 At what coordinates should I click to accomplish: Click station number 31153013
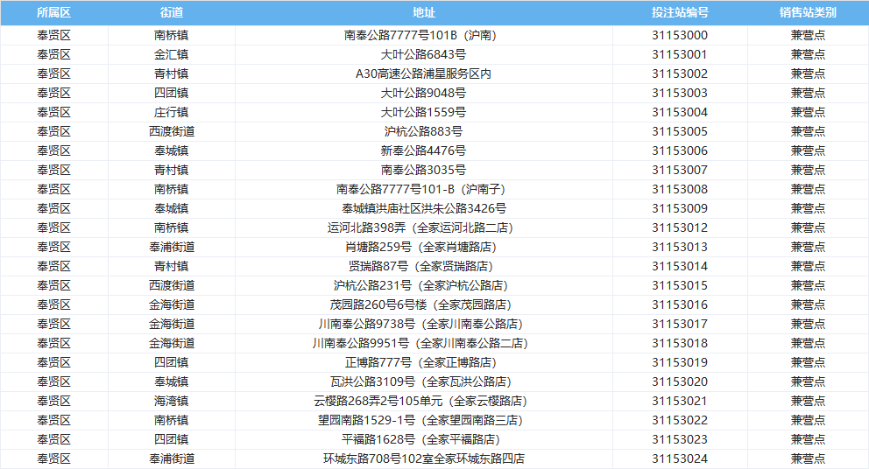pos(680,247)
